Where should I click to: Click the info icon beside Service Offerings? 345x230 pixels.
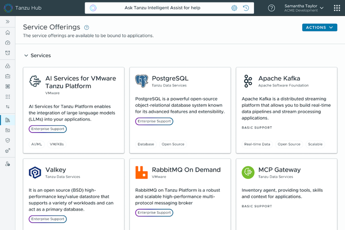[x=86, y=28]
